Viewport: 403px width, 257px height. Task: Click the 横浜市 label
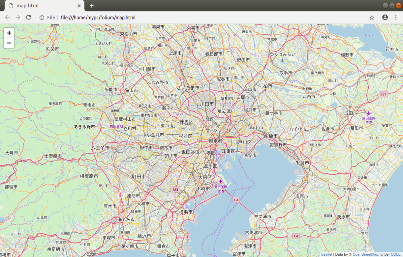coord(186,212)
